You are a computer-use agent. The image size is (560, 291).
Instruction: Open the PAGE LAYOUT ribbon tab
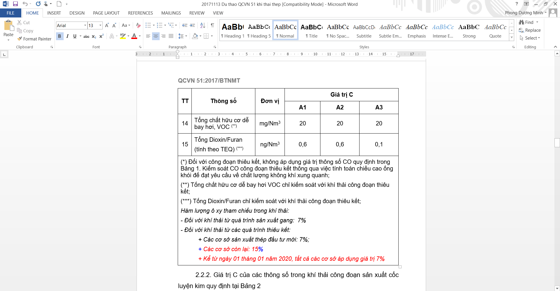pos(106,13)
